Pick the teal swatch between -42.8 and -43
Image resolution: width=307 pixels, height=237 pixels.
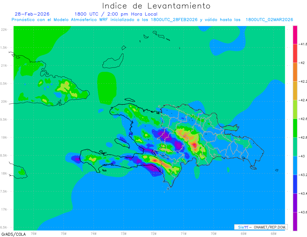pos(295,146)
